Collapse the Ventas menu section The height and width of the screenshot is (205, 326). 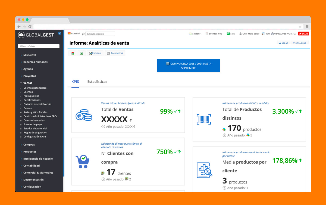(27, 83)
